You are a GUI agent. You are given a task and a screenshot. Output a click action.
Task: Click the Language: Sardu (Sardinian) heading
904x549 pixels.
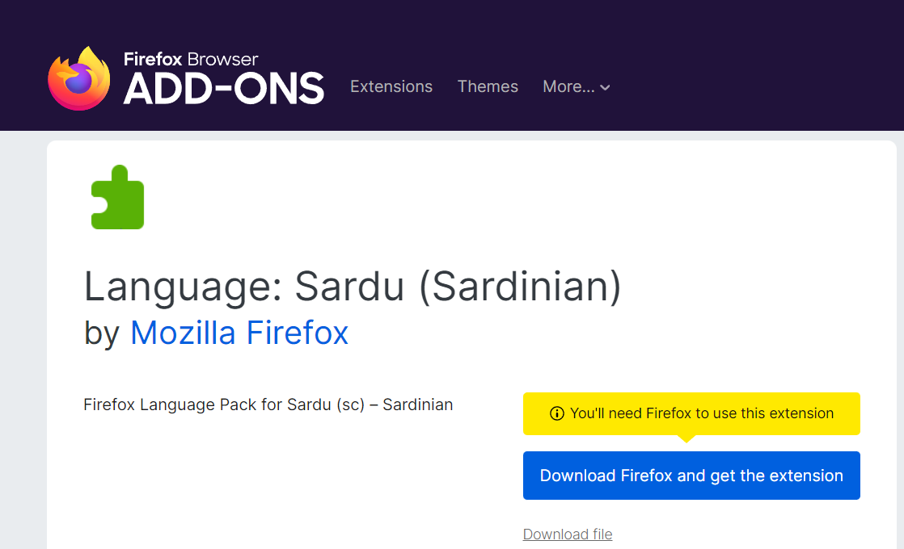(353, 286)
